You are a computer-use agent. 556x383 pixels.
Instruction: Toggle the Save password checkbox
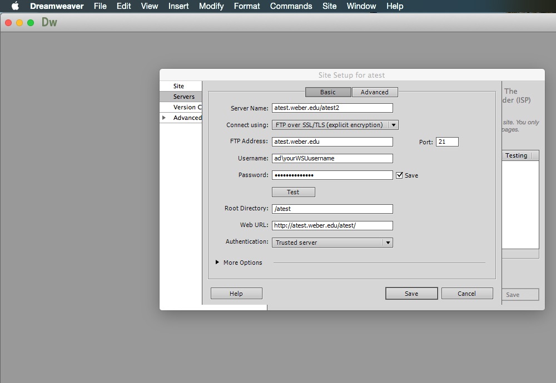399,175
